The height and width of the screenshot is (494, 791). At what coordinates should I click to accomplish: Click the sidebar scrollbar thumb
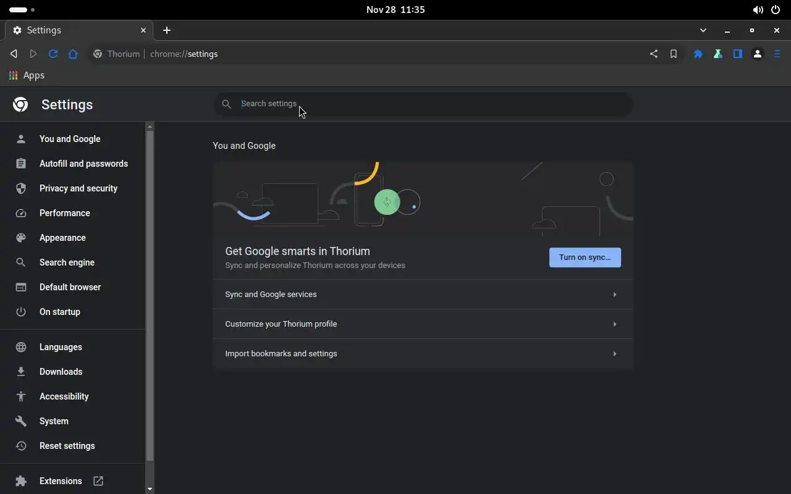150,295
